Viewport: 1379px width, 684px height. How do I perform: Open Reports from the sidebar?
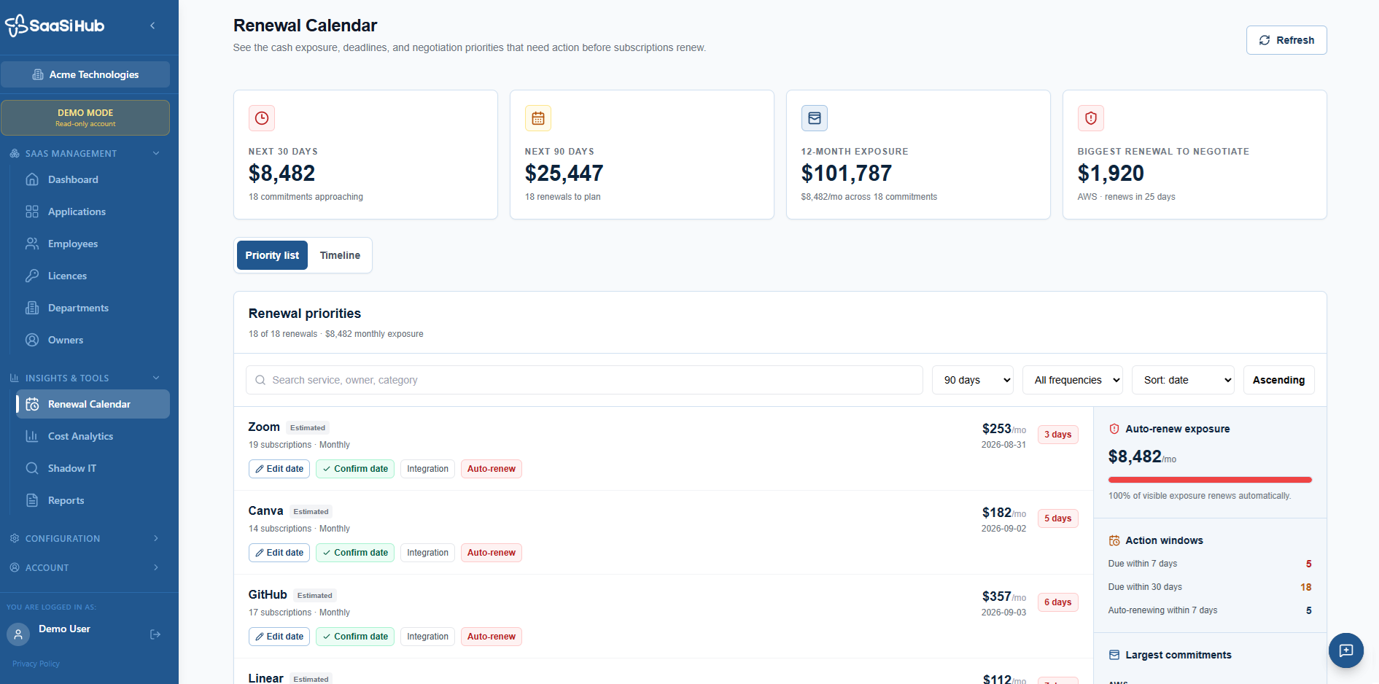pyautogui.click(x=93, y=500)
